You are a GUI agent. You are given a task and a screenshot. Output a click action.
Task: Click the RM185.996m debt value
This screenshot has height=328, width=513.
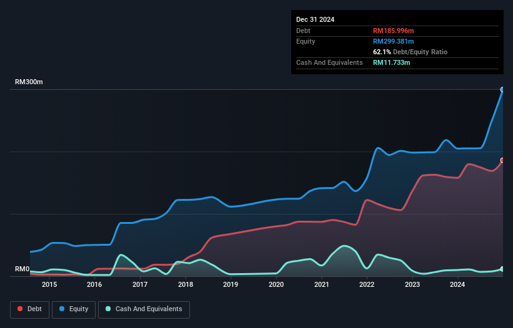tap(393, 31)
